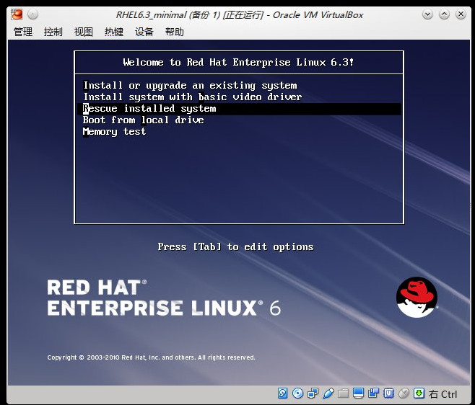Choose Rescue installed system entry
The image size is (475, 405).
coord(239,109)
